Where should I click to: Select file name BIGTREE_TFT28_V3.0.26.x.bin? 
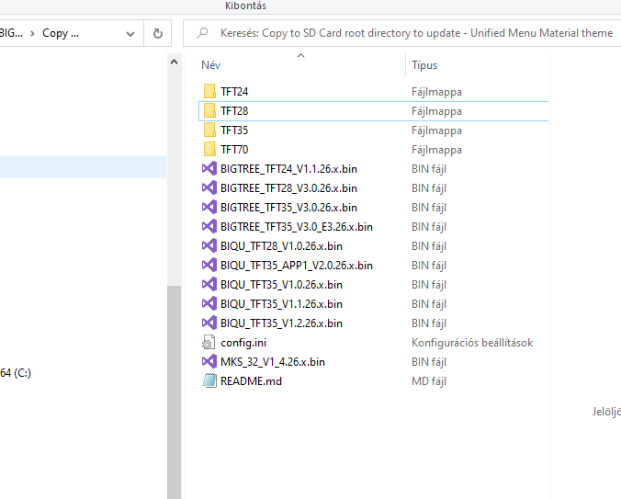[x=288, y=188]
